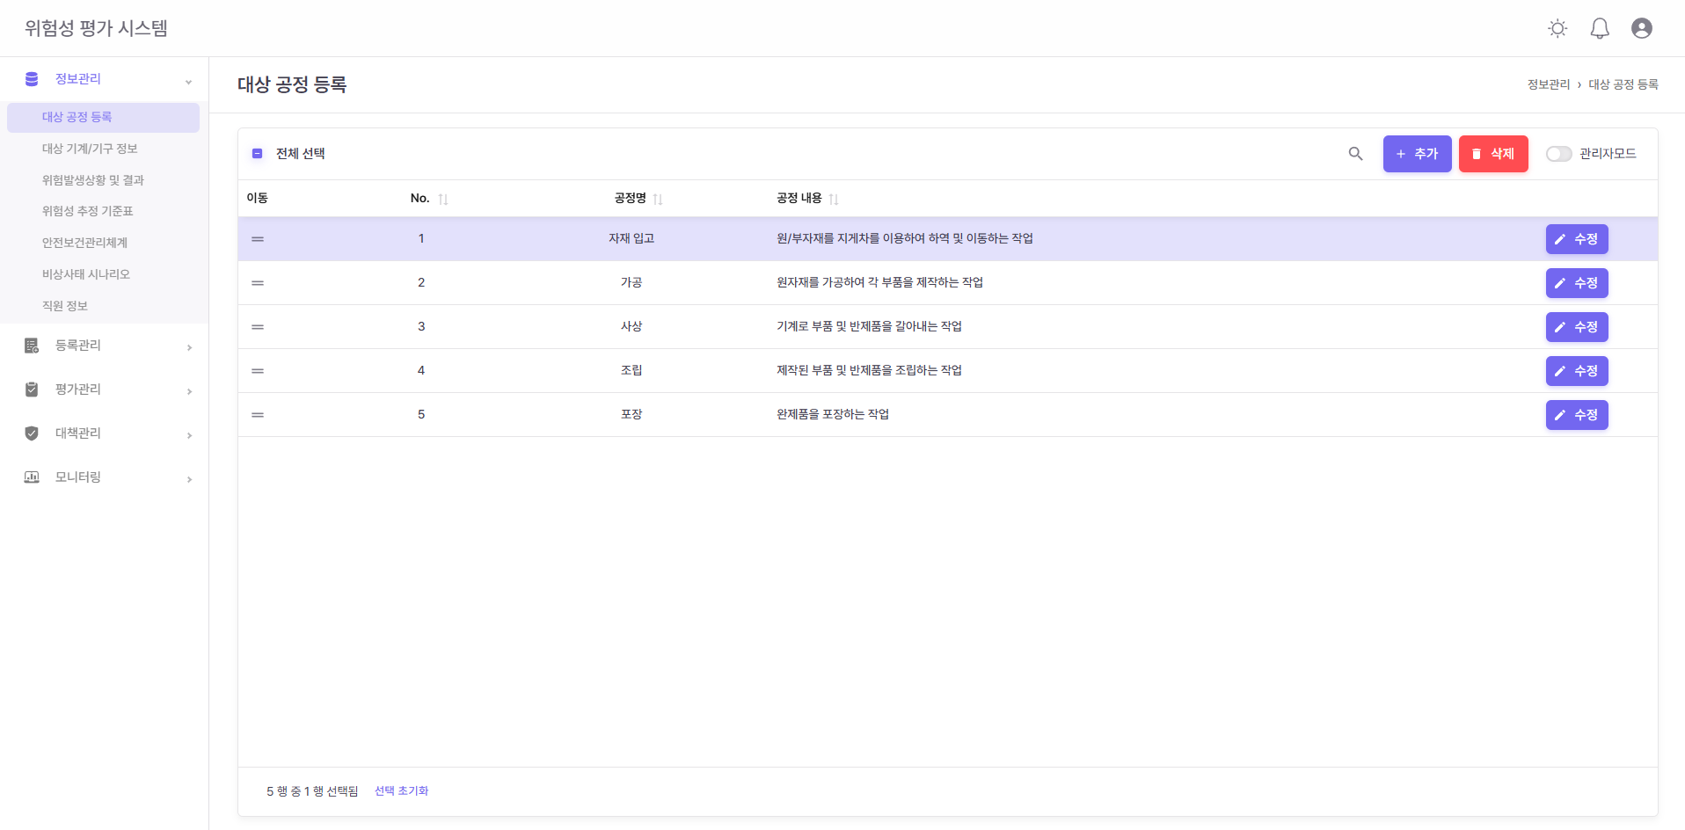Enable the 관리자모드 switch
The width and height of the screenshot is (1685, 830).
(x=1558, y=154)
